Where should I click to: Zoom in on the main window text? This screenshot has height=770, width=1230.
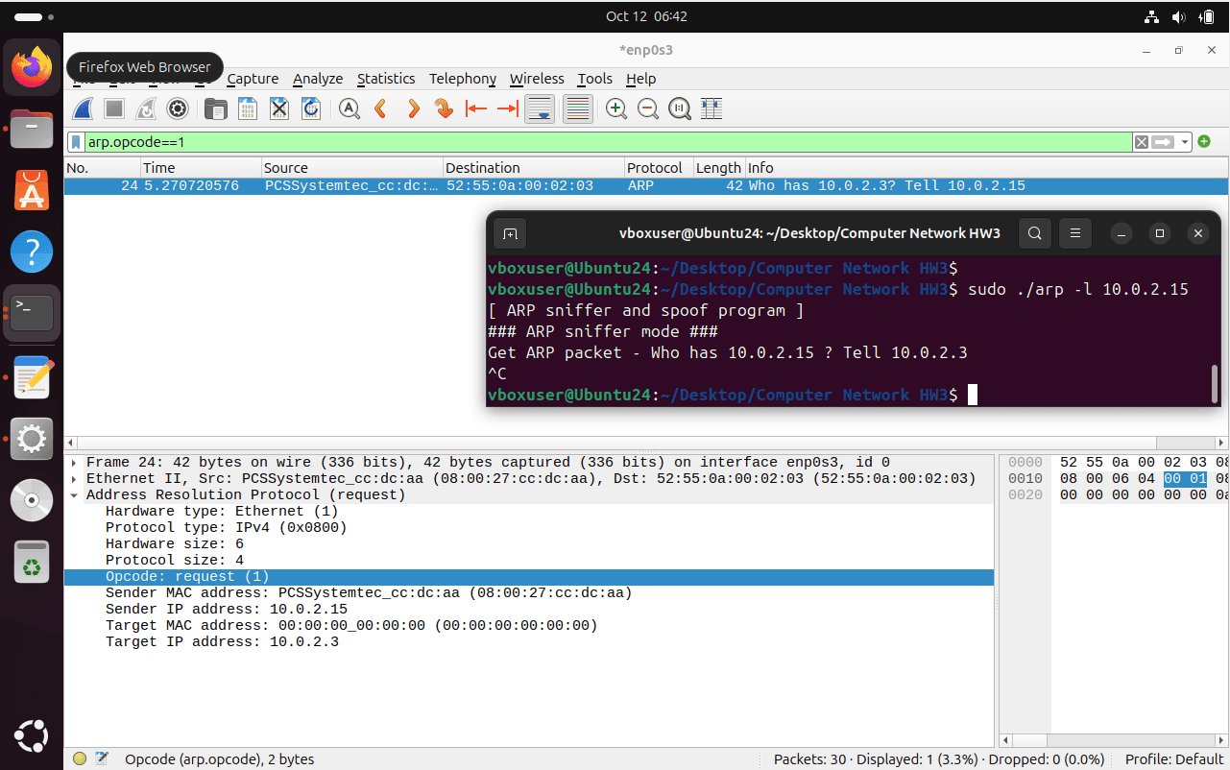point(616,109)
